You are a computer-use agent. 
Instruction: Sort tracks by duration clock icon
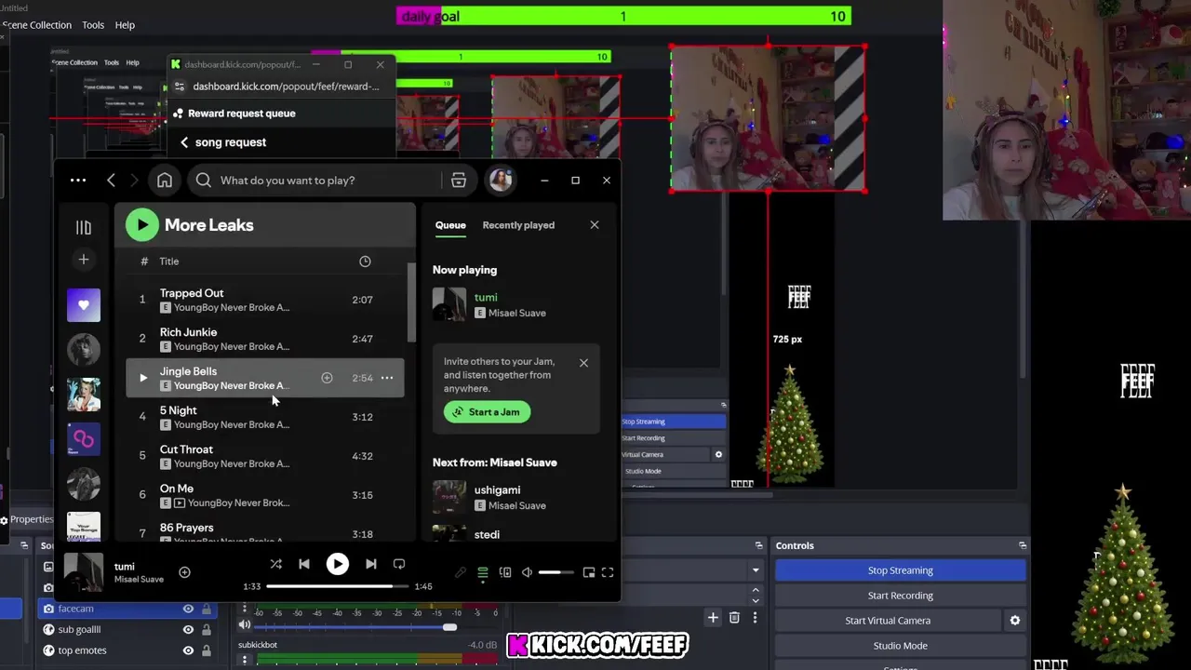tap(365, 261)
